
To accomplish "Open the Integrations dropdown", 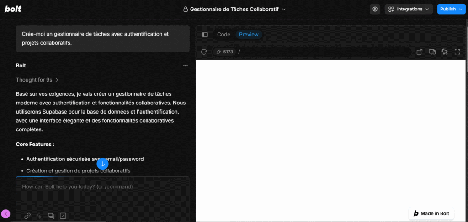I will tap(409, 9).
